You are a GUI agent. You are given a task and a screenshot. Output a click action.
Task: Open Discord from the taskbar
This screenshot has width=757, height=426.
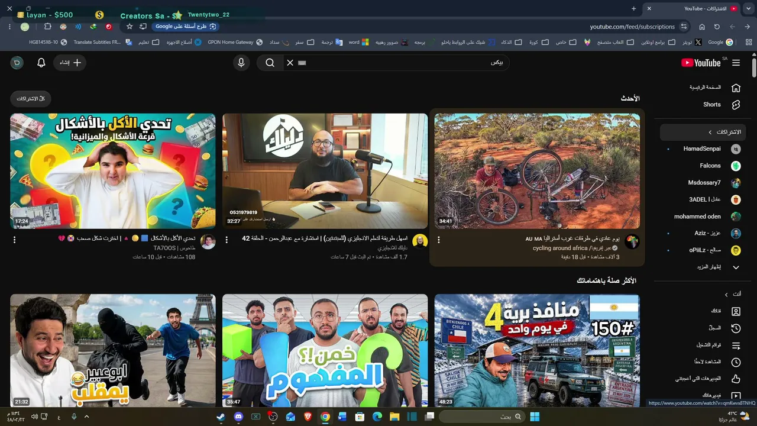[x=238, y=417]
